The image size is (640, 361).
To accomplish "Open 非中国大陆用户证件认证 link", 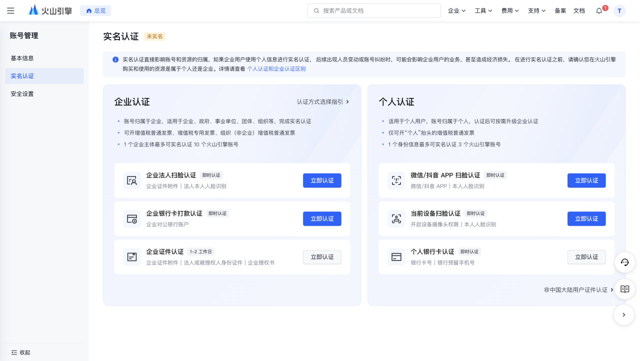I will (x=579, y=290).
